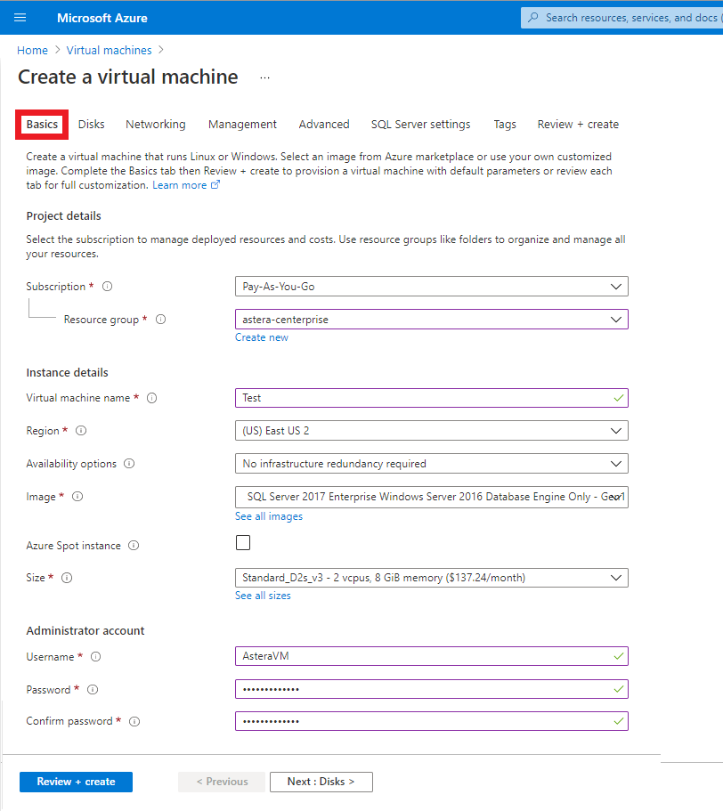Open the Azure portal hamburger menu
This screenshot has width=723, height=811.
click(x=20, y=18)
